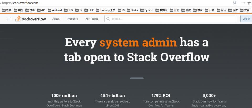Click the '45.1+ billion' statistic
252x108 pixels.
coord(113,96)
